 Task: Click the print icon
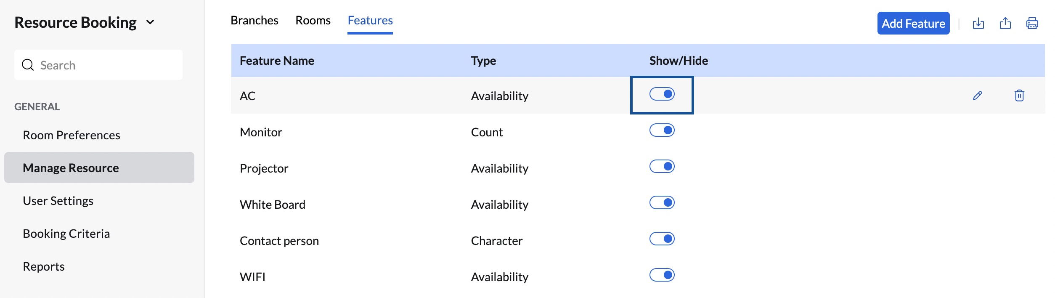[1032, 23]
